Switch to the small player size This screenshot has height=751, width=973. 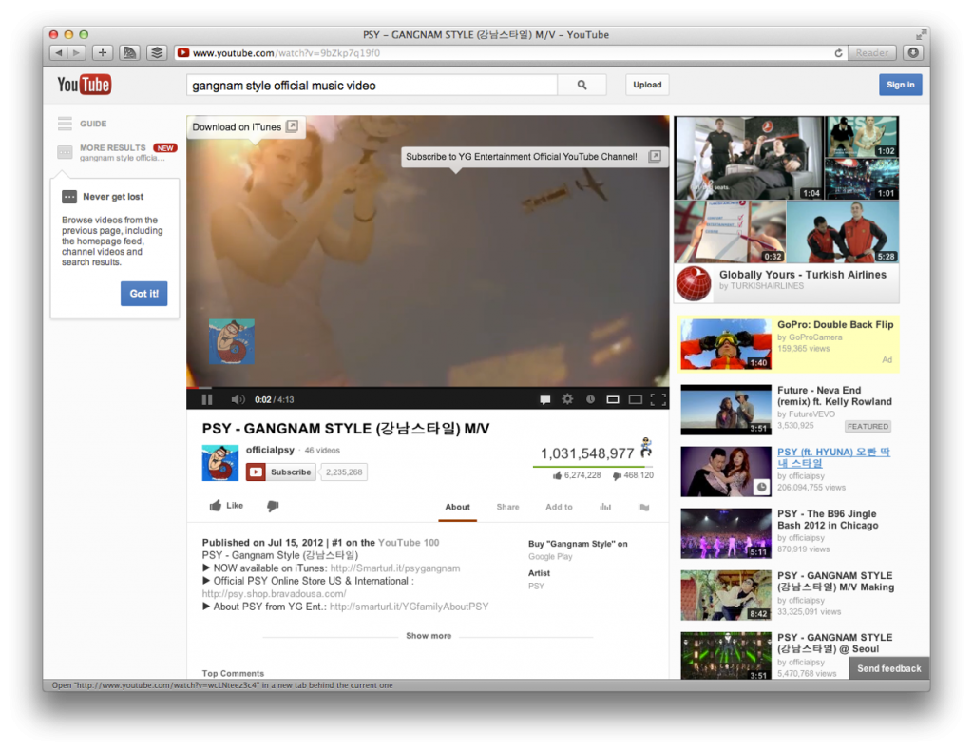point(613,399)
